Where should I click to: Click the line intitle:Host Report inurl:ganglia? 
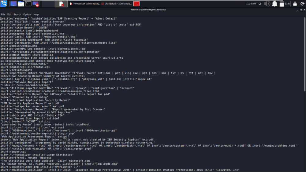(27, 55)
